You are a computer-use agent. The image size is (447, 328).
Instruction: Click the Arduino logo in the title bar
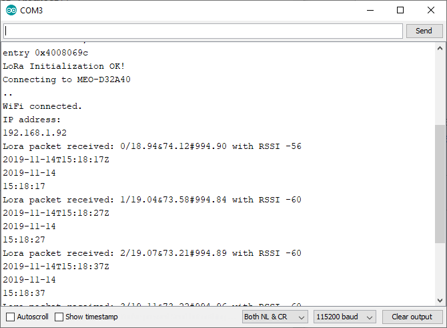pyautogui.click(x=11, y=10)
